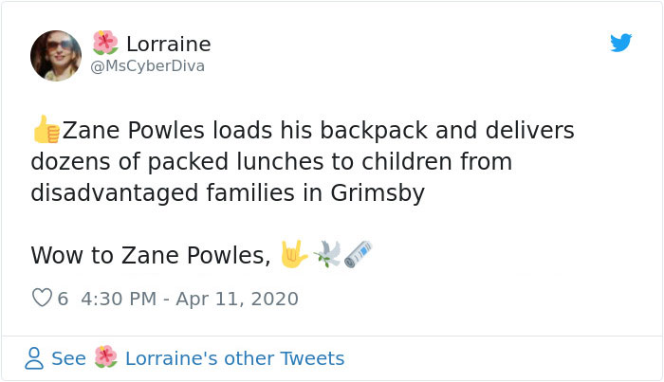The width and height of the screenshot is (664, 382).
Task: Click the flower emoji beside Lorraine's header name
Action: [105, 43]
